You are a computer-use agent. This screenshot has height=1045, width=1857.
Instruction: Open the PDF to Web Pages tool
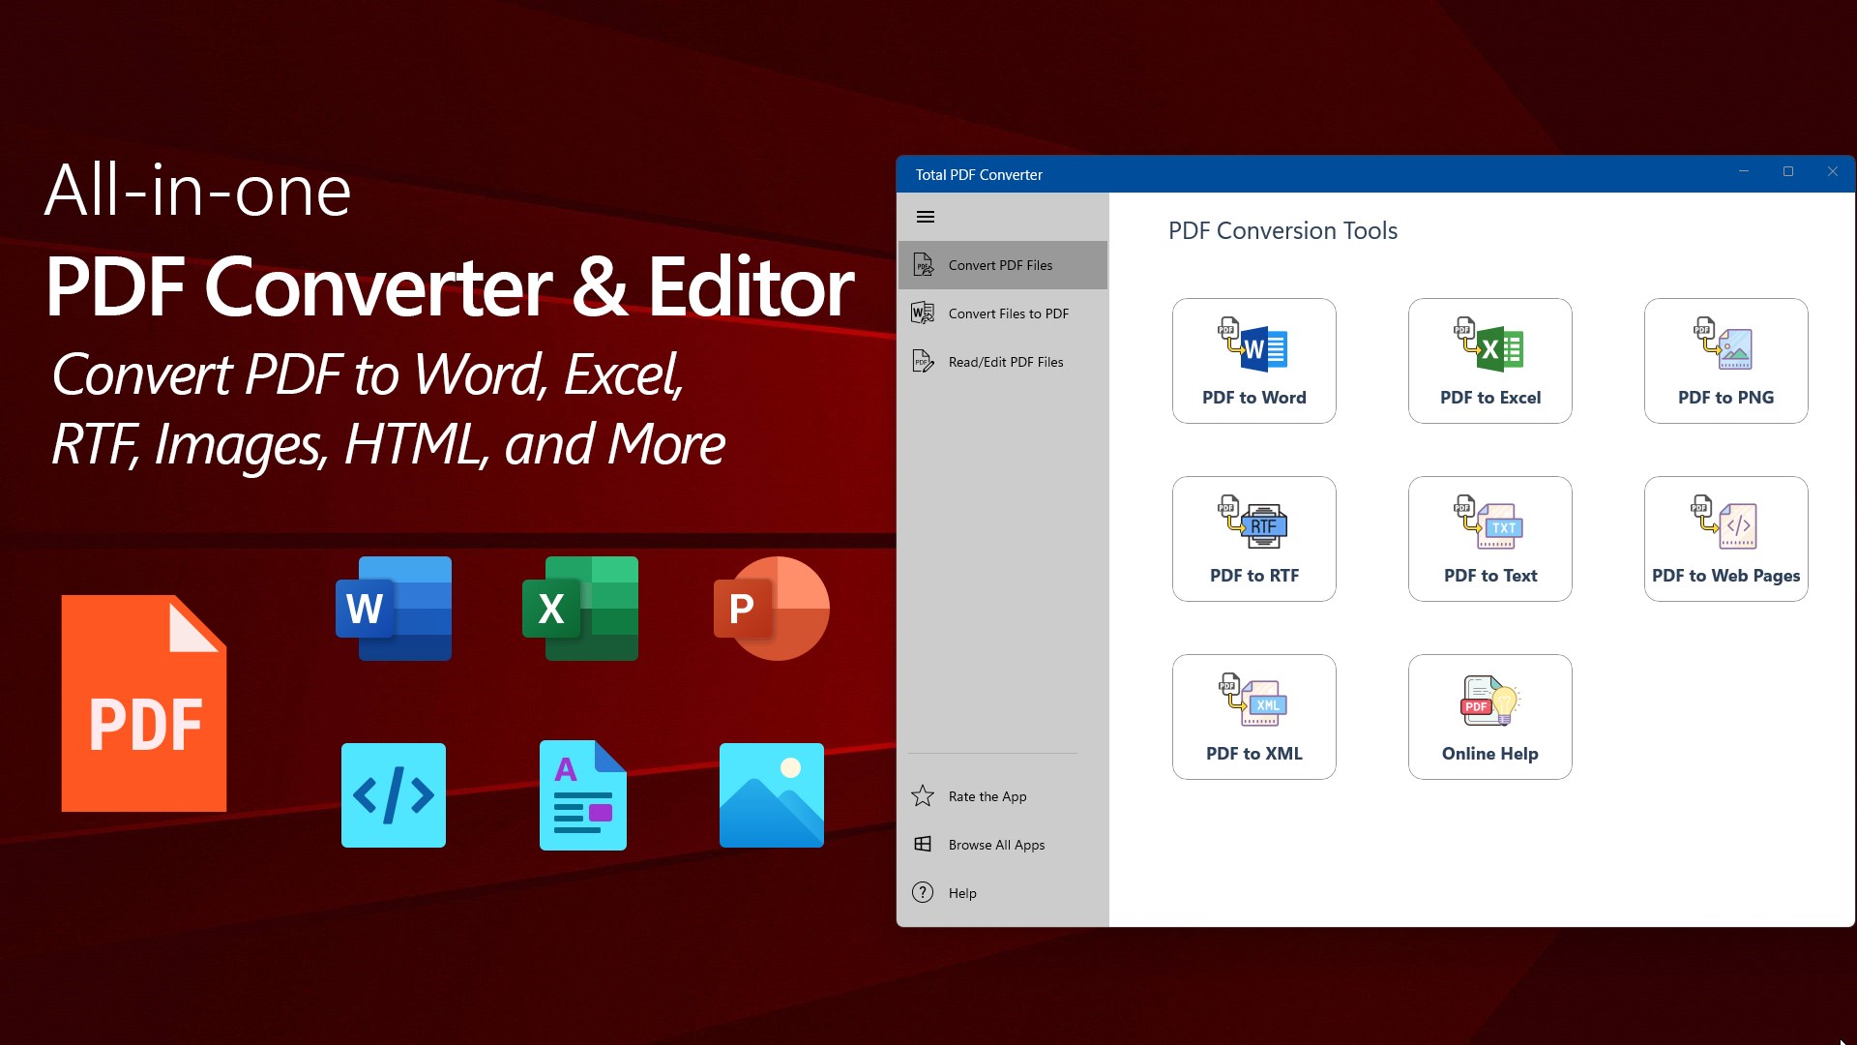pyautogui.click(x=1725, y=538)
